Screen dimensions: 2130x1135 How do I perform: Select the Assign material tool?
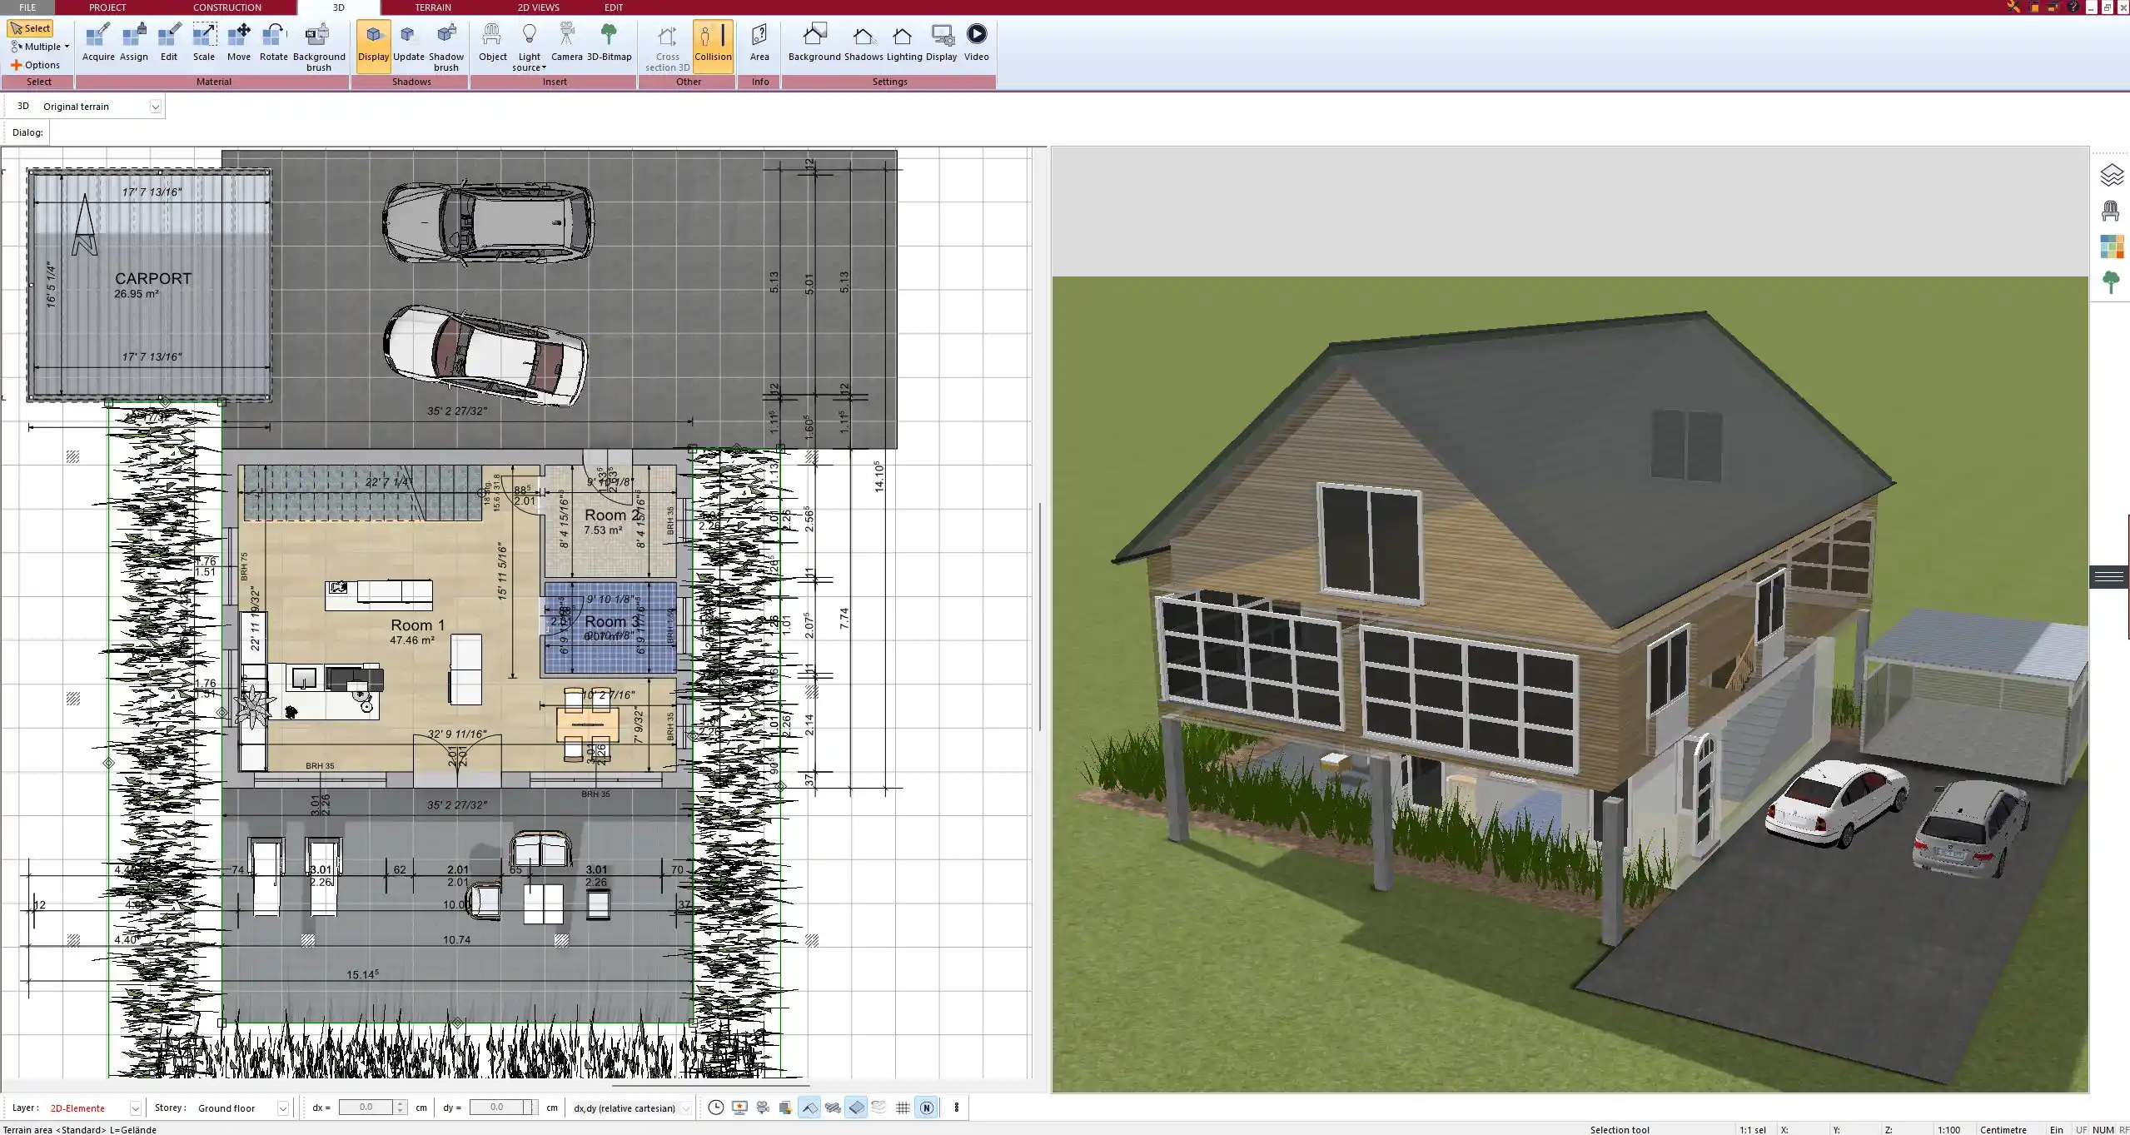[133, 42]
